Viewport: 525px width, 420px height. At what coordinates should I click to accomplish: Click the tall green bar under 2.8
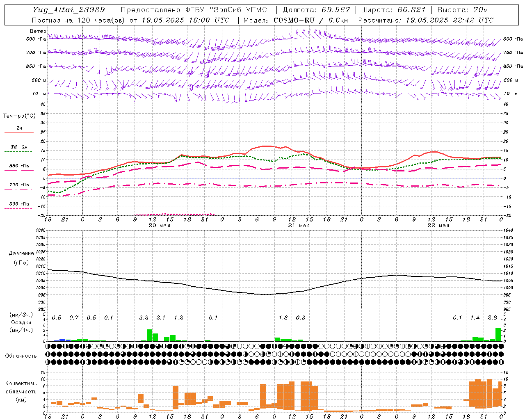point(498,334)
